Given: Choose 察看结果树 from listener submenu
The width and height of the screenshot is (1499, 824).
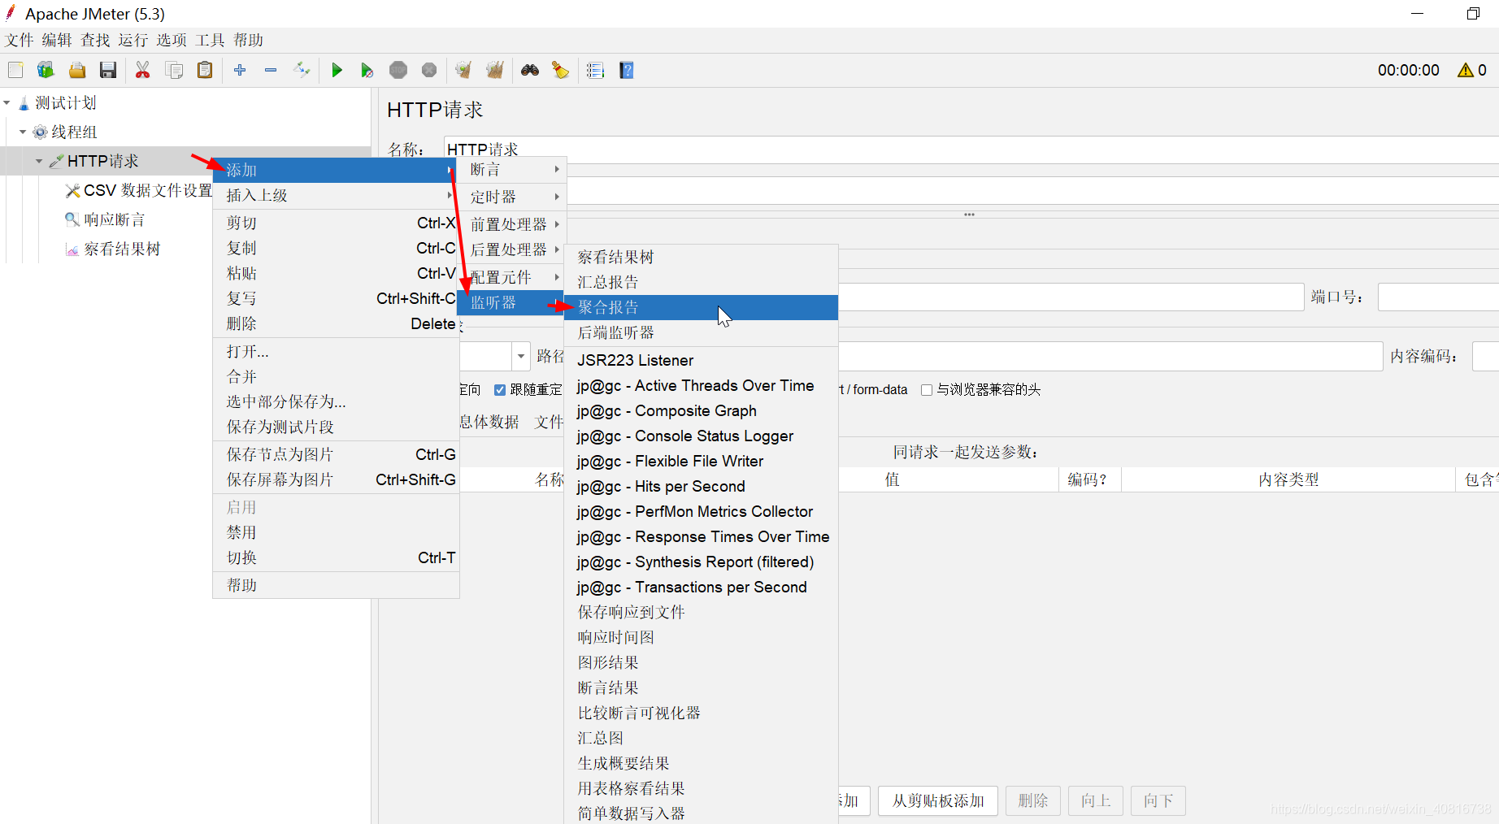Looking at the screenshot, I should (701, 257).
